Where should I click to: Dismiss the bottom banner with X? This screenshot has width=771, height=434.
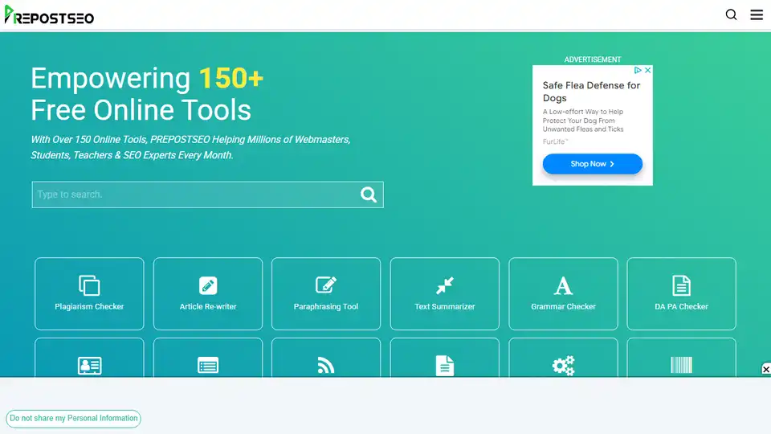(765, 370)
